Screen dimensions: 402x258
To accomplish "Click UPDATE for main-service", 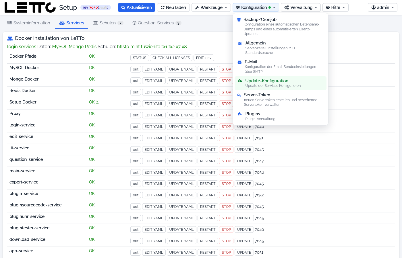I will [x=244, y=173].
